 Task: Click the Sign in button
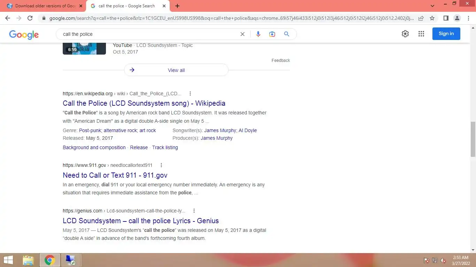click(x=446, y=34)
